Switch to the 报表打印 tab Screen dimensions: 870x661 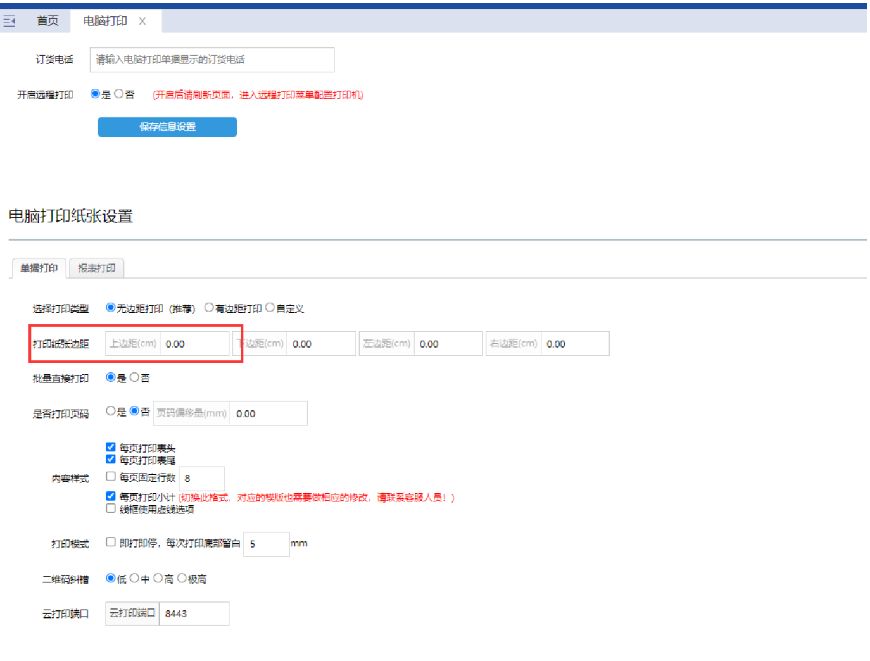(96, 268)
